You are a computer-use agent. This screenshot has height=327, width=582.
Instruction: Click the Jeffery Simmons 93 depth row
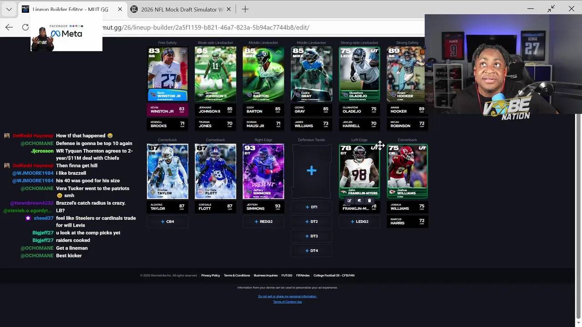pos(263,207)
